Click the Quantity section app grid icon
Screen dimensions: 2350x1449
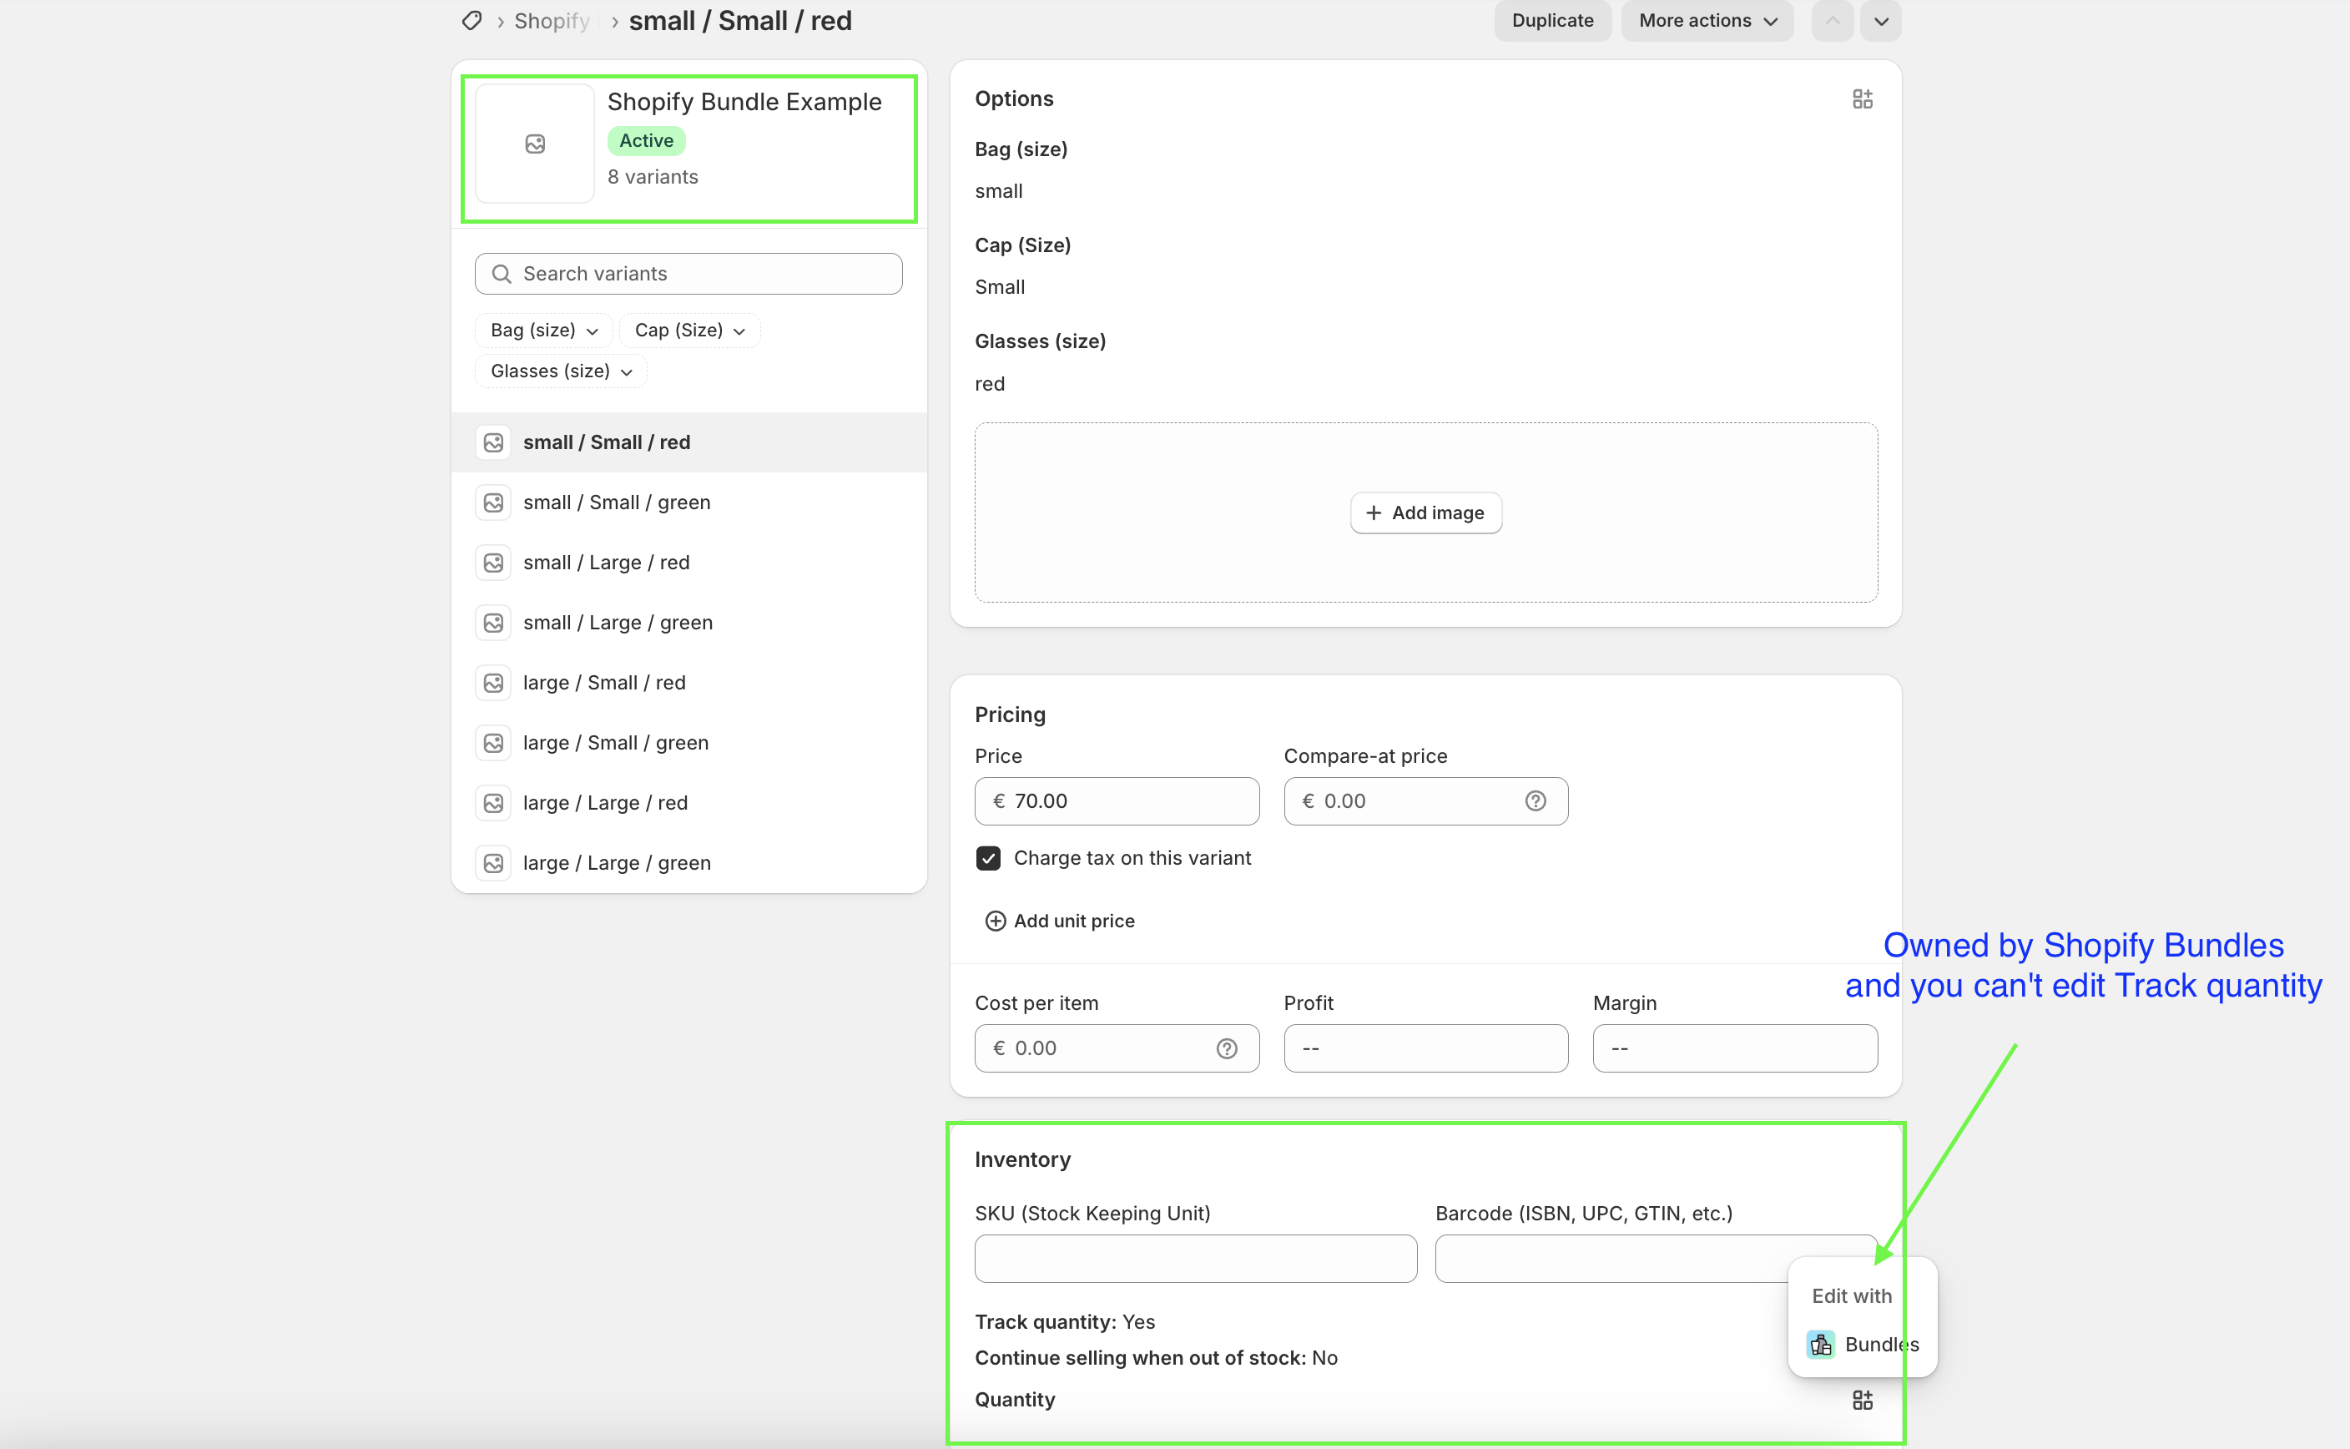(1862, 1399)
